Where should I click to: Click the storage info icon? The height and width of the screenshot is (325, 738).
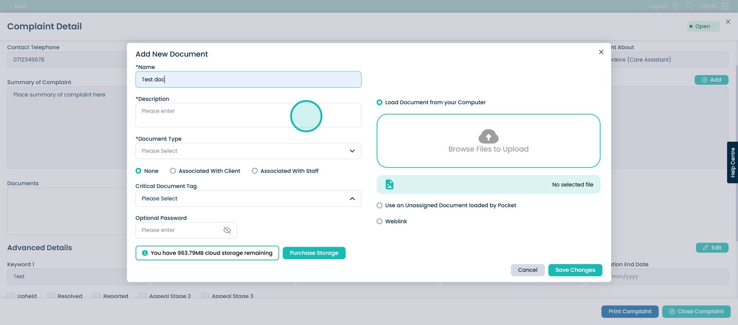[x=145, y=253]
